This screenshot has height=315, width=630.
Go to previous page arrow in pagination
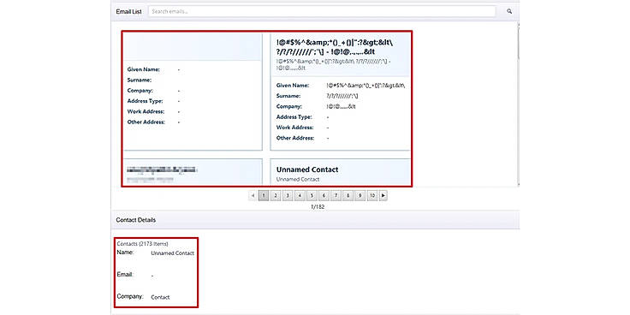(253, 196)
